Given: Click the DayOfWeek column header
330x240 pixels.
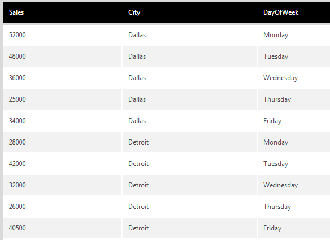Looking at the screenshot, I should (281, 12).
